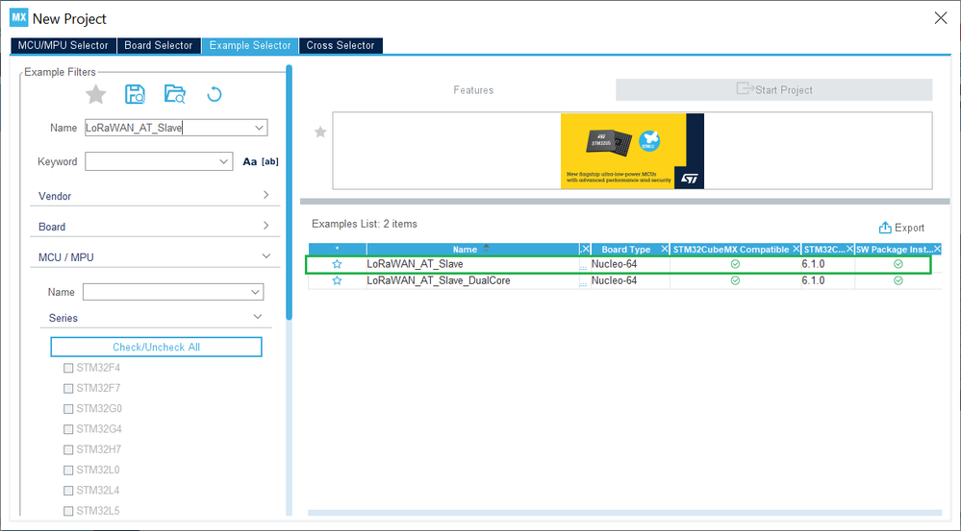The width and height of the screenshot is (961, 531).
Task: Open the Features tab
Action: 473,90
